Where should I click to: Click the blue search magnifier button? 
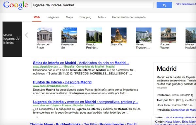[x=164, y=5]
